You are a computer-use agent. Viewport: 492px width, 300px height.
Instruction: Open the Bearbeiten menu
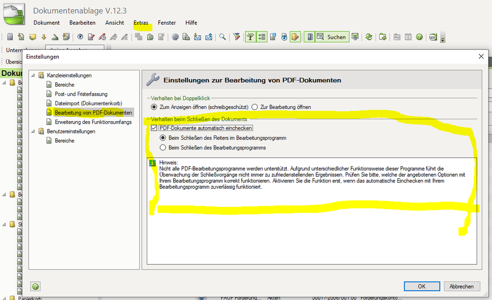coord(82,23)
